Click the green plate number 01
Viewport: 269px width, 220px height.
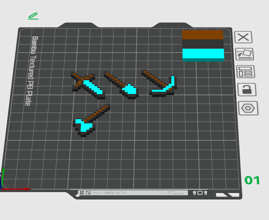pyautogui.click(x=252, y=180)
